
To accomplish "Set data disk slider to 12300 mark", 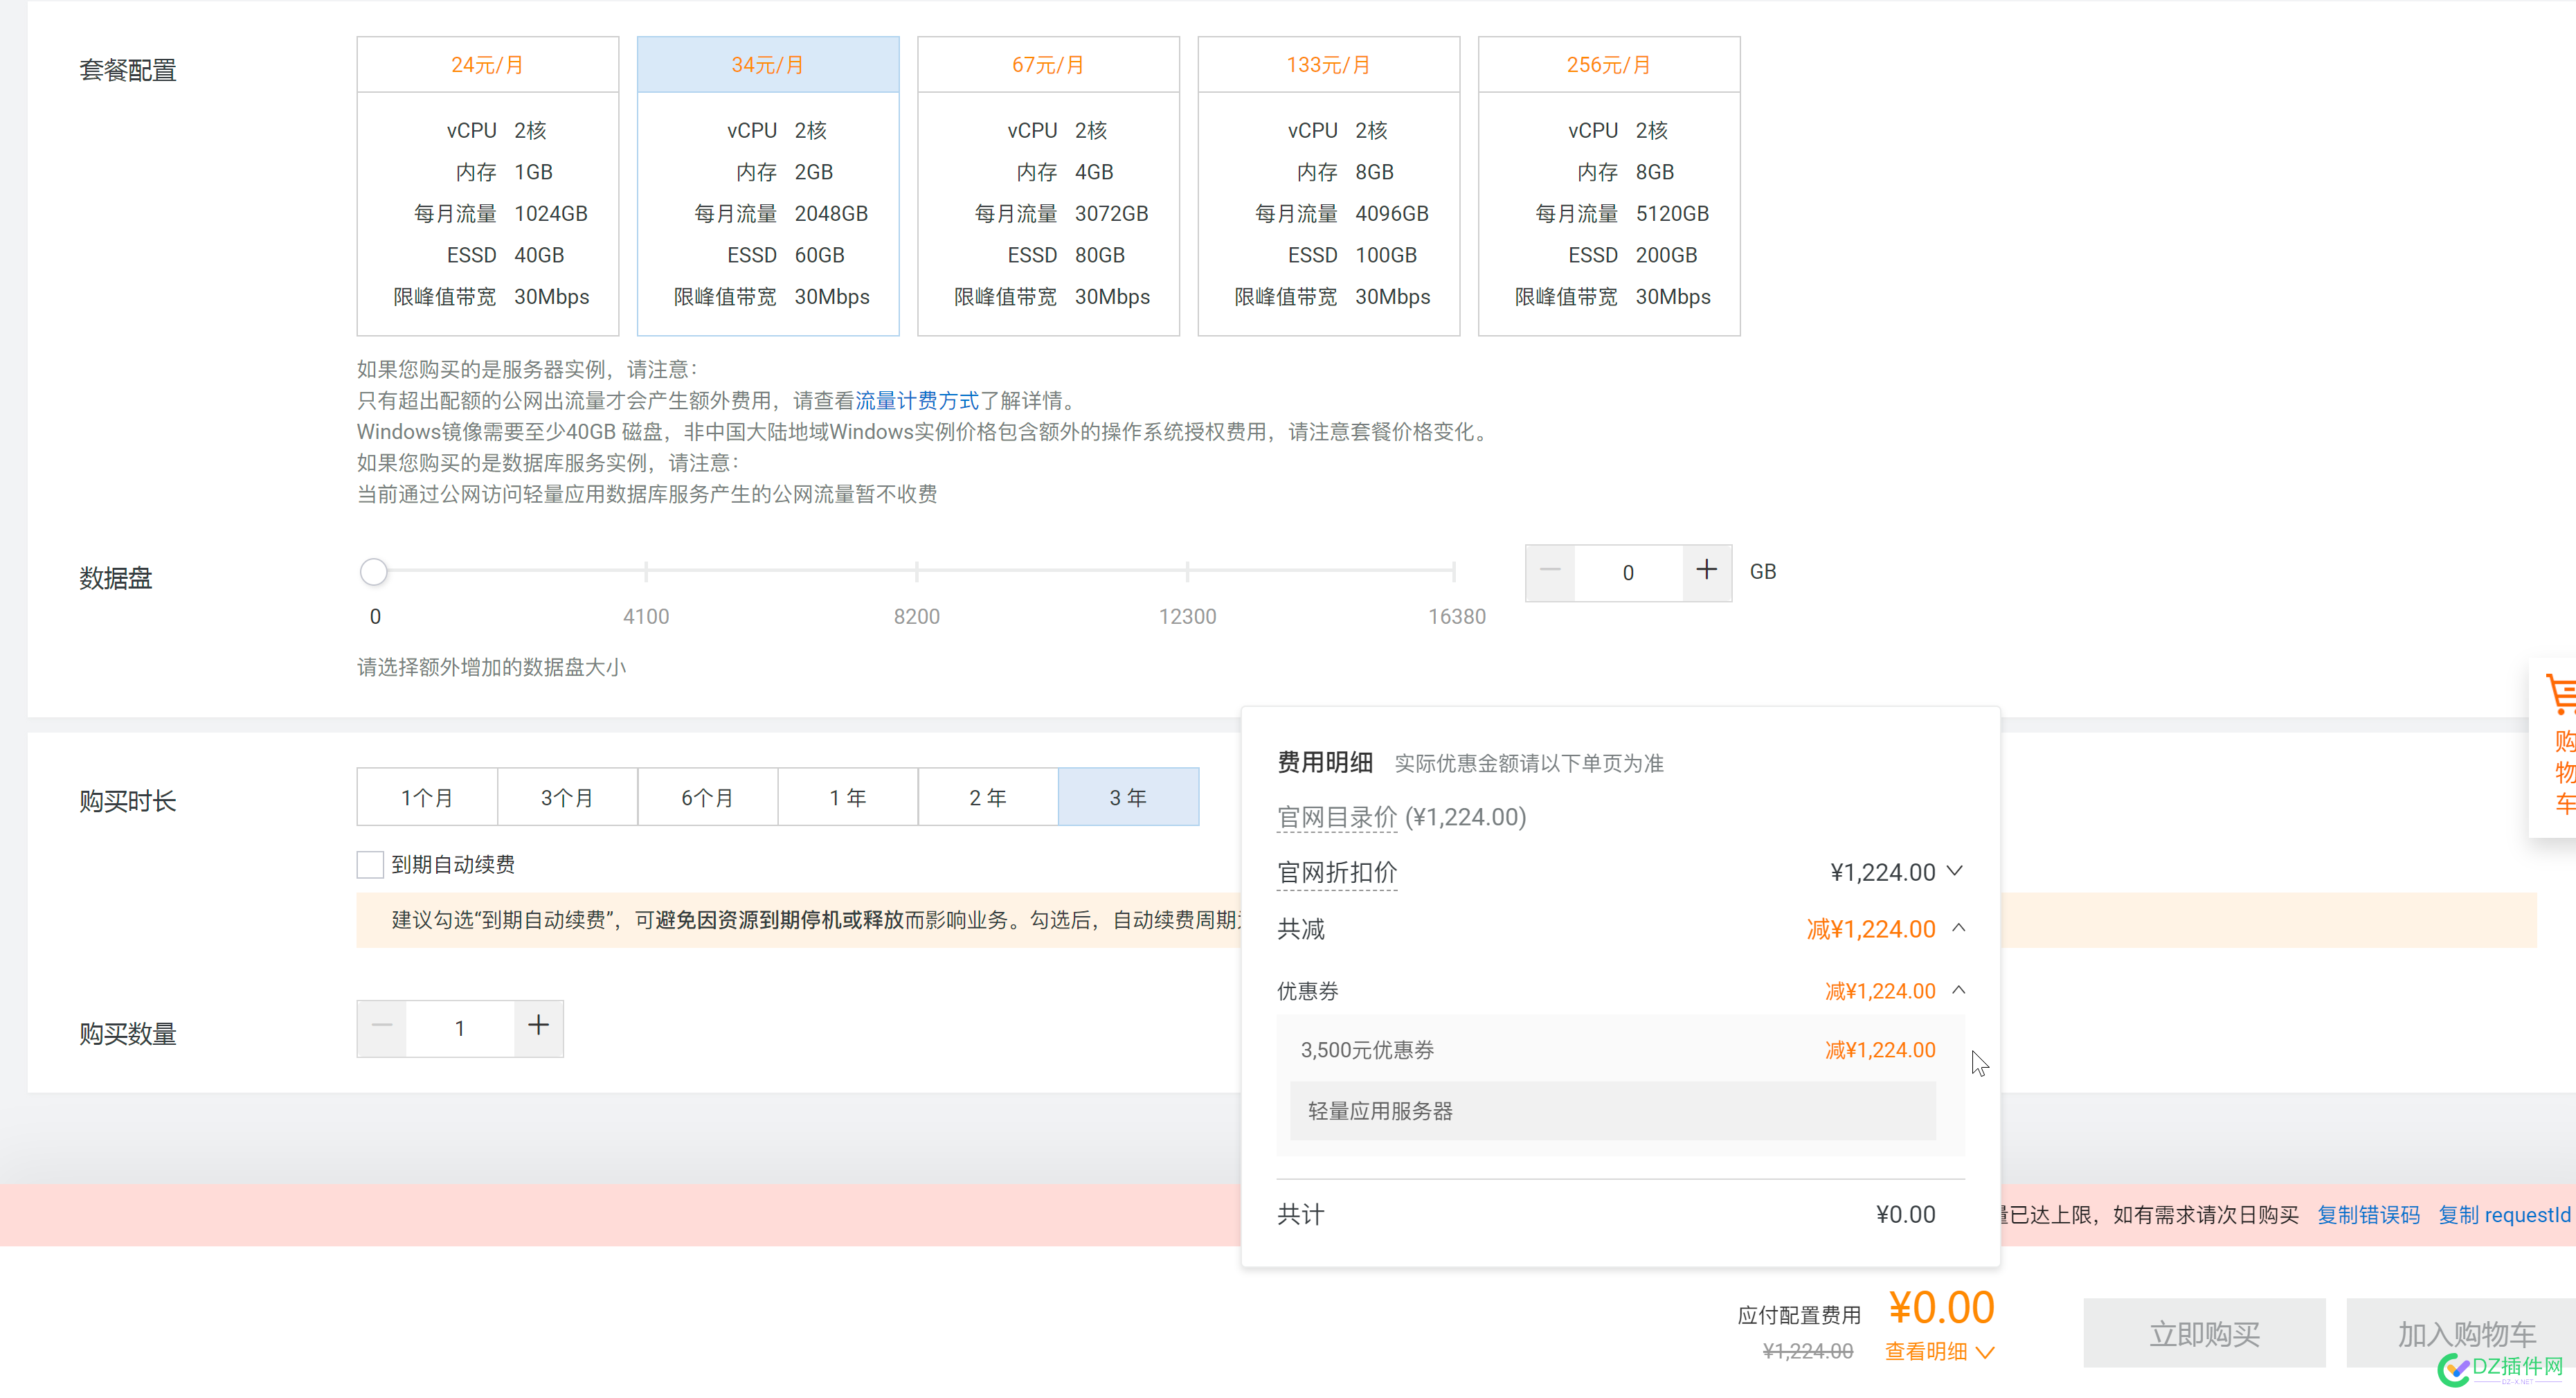I will point(1187,571).
